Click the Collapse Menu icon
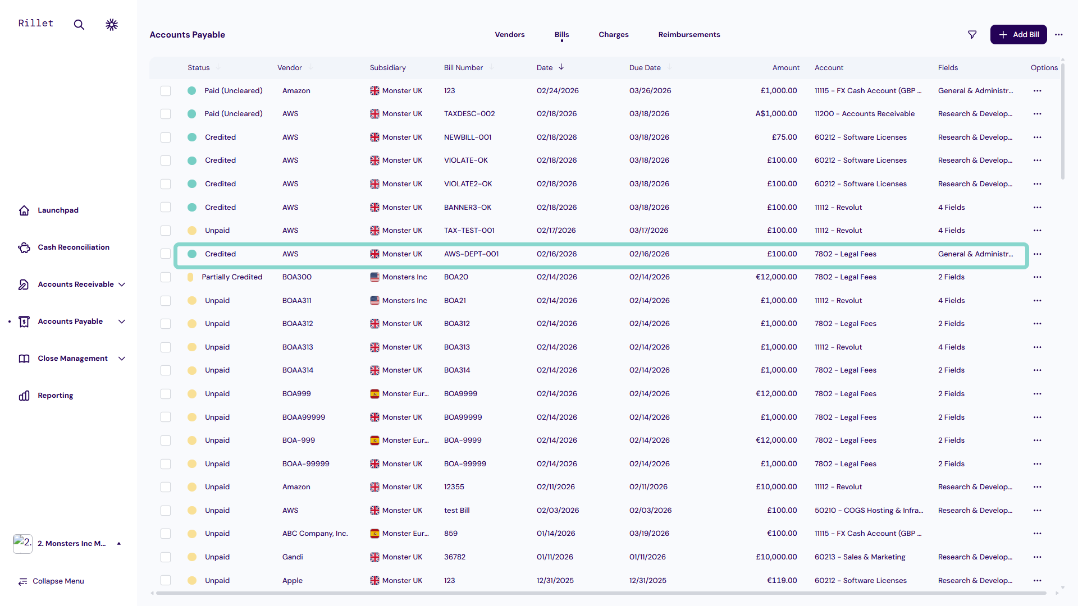 point(23,581)
